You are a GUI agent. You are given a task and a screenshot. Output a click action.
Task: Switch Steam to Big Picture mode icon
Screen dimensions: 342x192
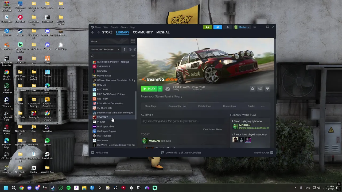[x=255, y=27]
